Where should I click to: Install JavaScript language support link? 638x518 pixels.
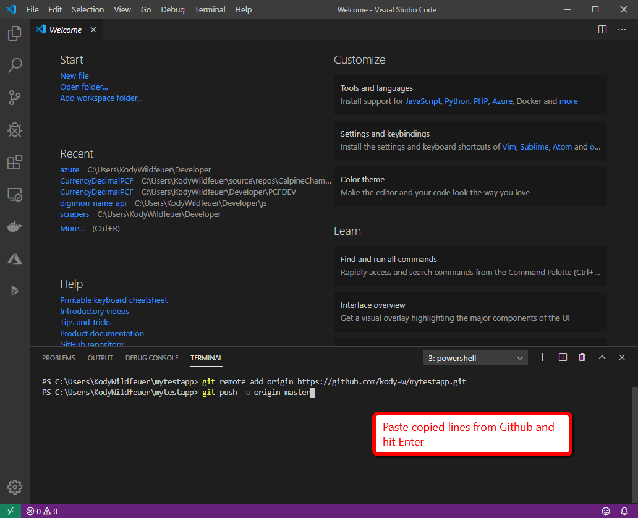[423, 101]
